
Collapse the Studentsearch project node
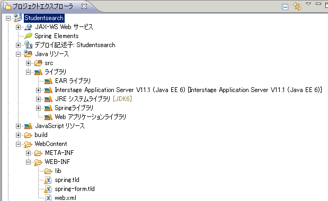[8, 18]
